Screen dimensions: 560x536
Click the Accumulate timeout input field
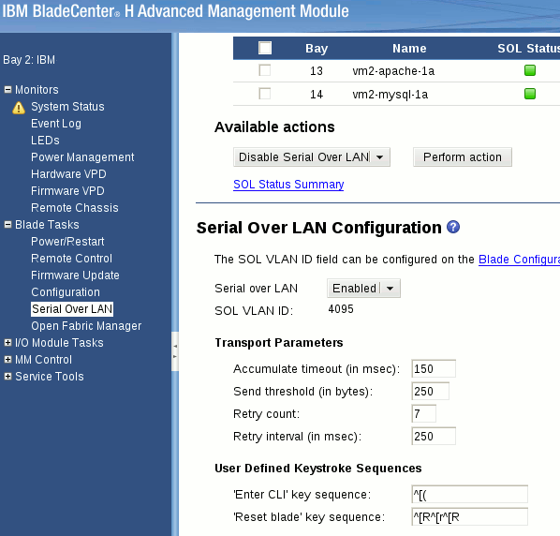tap(434, 368)
